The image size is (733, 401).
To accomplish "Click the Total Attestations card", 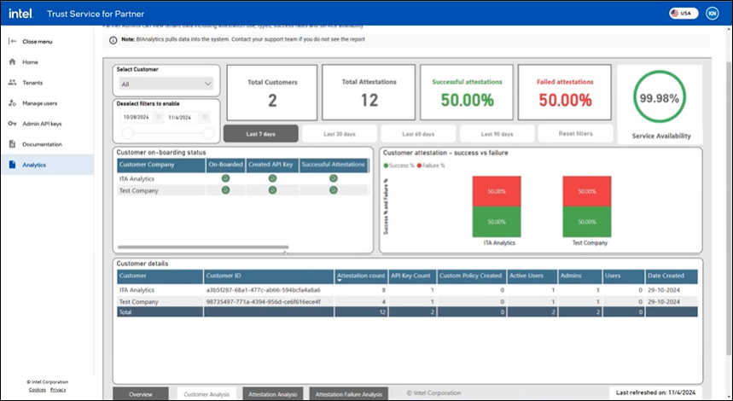I will (369, 92).
